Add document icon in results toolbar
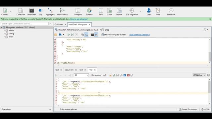The width and height of the screenshot is (212, 119). coord(114,75)
